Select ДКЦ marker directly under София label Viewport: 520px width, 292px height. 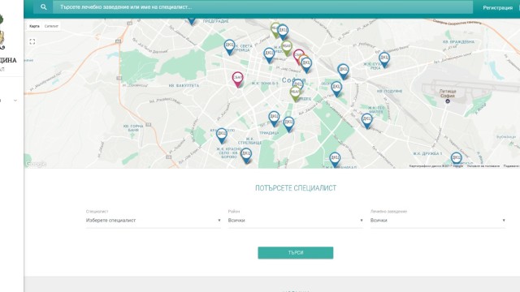click(x=298, y=84)
